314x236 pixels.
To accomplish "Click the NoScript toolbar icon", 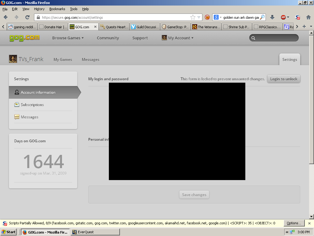I will point(298,18).
